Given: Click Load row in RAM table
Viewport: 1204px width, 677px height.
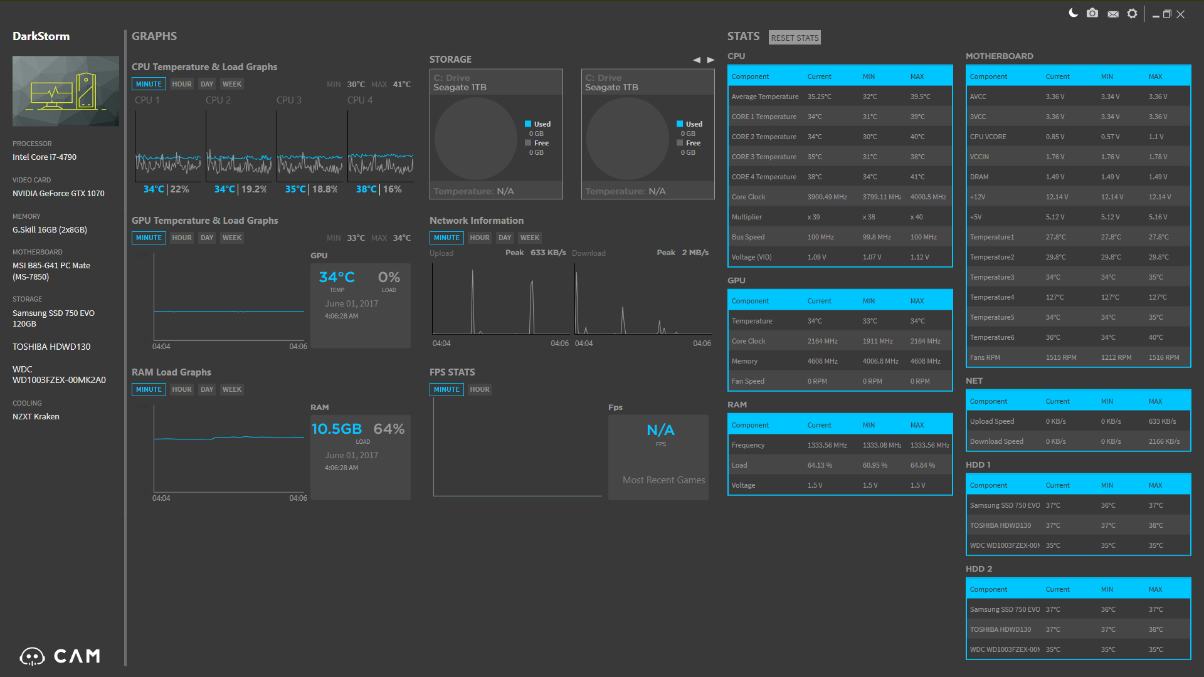Looking at the screenshot, I should coord(840,465).
